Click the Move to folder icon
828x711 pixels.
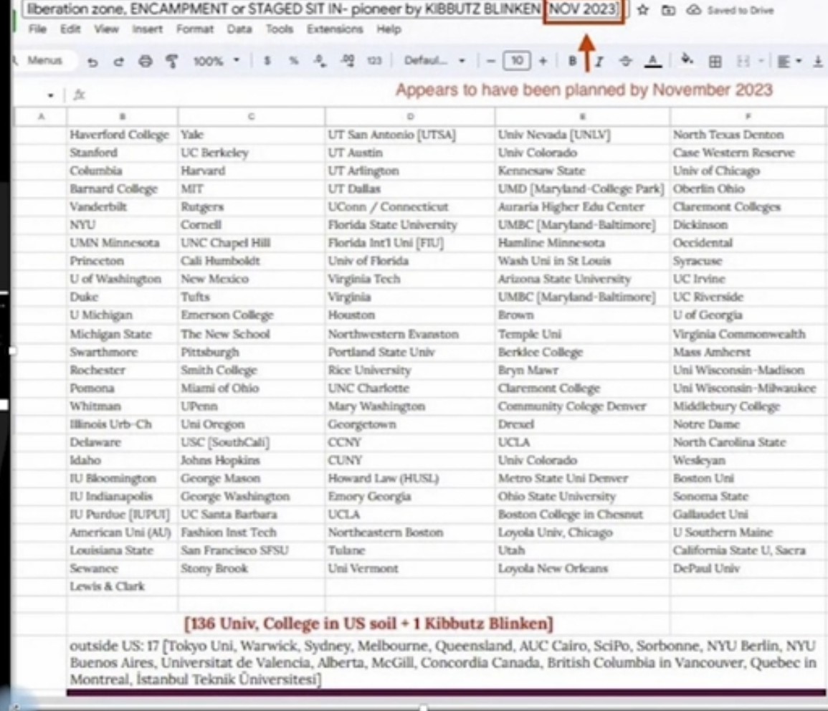point(669,10)
